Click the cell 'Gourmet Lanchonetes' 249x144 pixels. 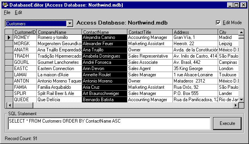pyautogui.click(x=59, y=62)
